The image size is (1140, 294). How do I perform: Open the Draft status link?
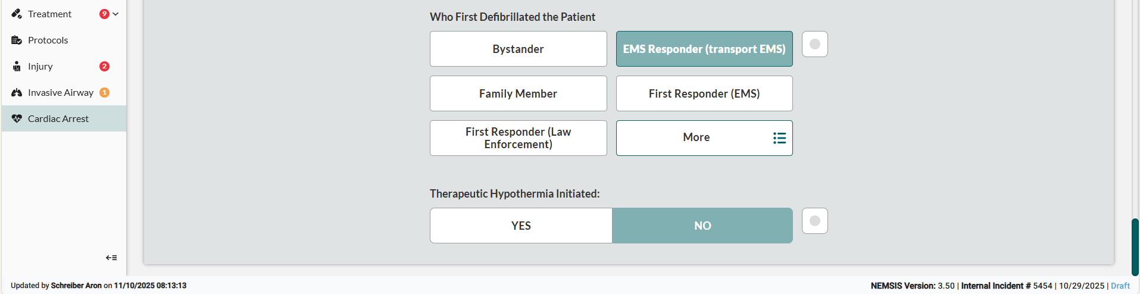(x=1120, y=286)
